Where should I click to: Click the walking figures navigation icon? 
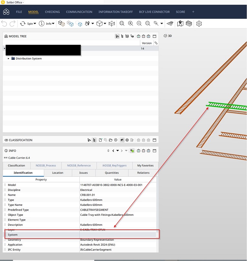[87, 24]
